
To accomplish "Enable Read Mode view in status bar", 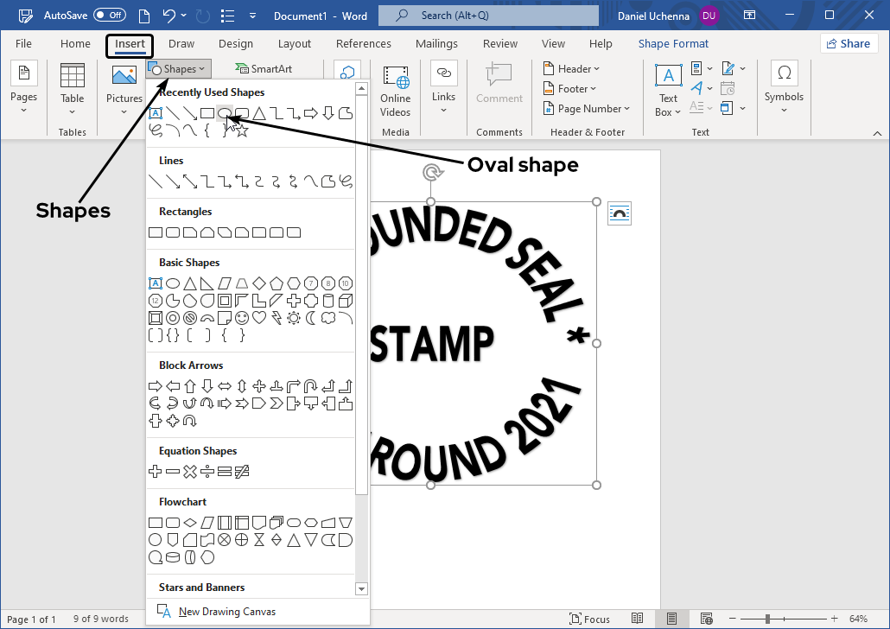I will click(x=638, y=619).
